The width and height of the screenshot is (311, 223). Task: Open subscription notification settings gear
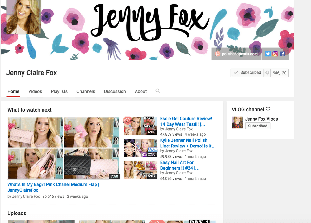267,72
